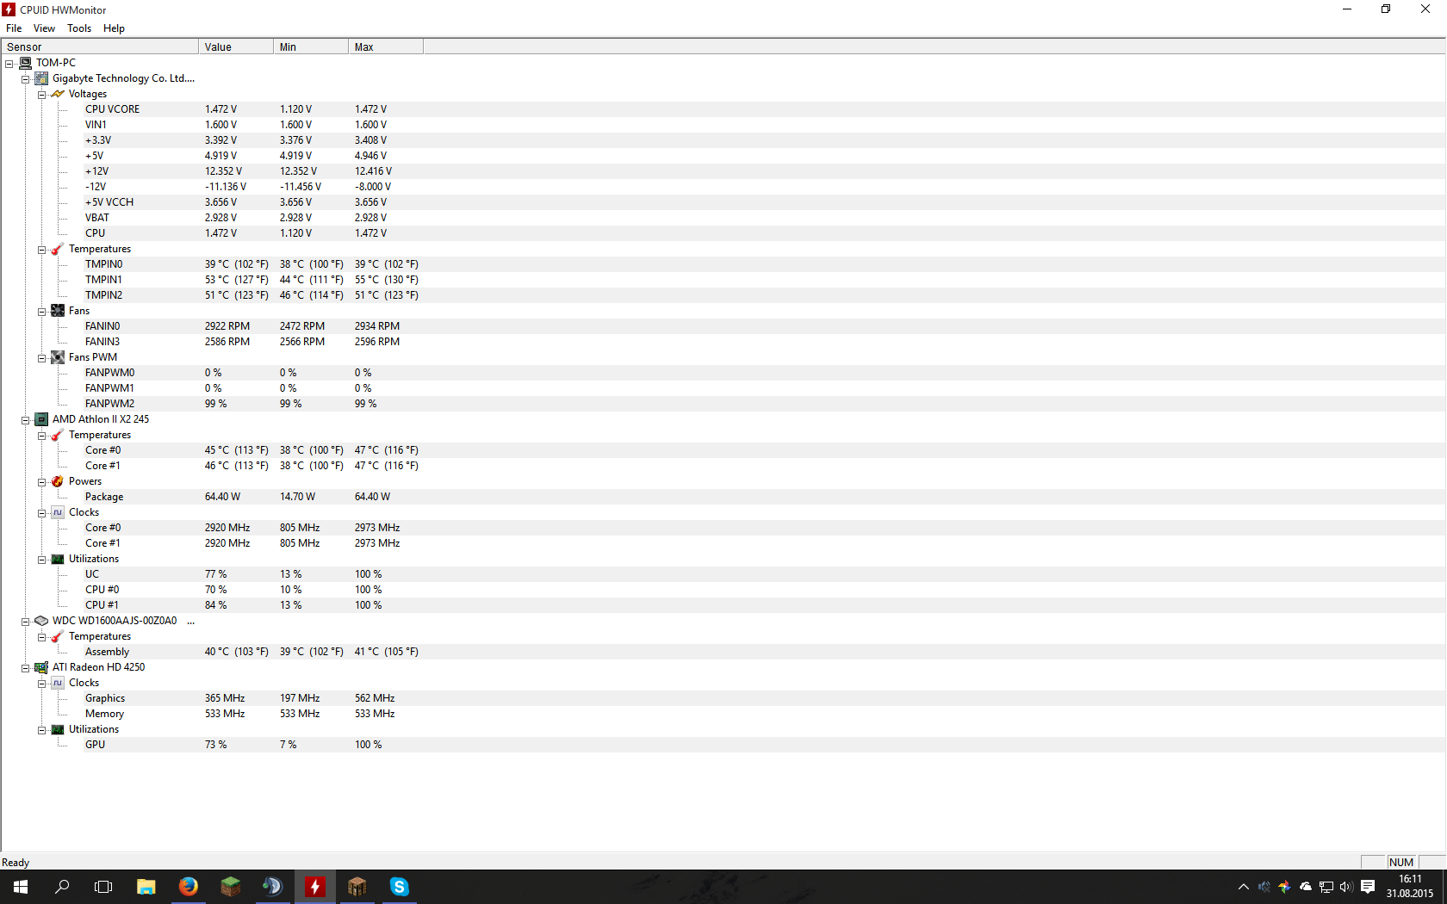This screenshot has height=904, width=1447.
Task: Click the Fans PWM category icon
Action: point(58,357)
